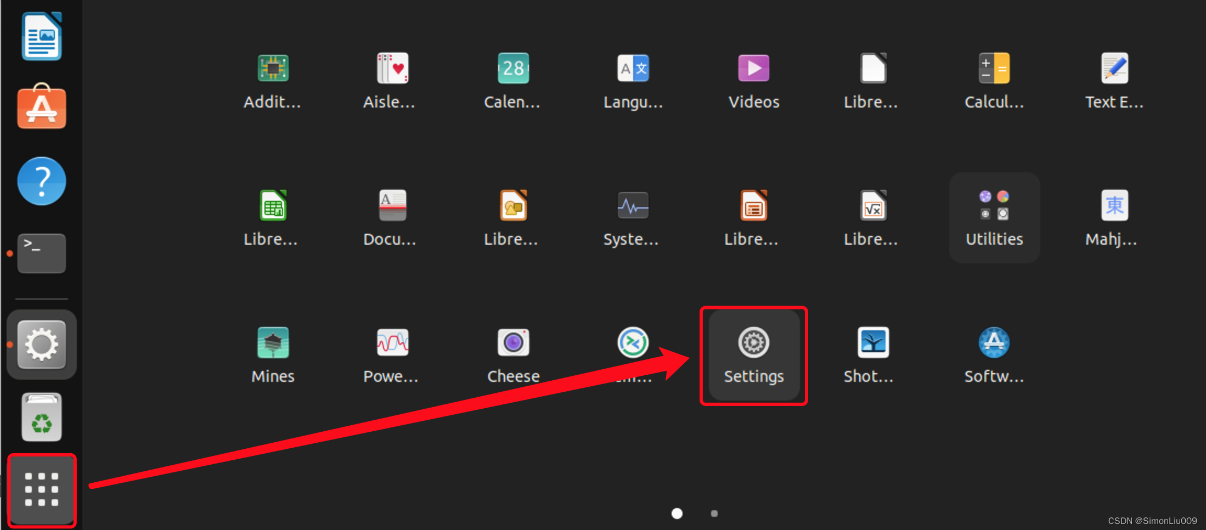
Task: Switch to Terminal in the dock
Action: click(x=42, y=253)
